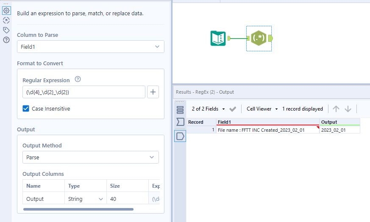
Task: Open the Cell Viewer menu
Action: 262,109
